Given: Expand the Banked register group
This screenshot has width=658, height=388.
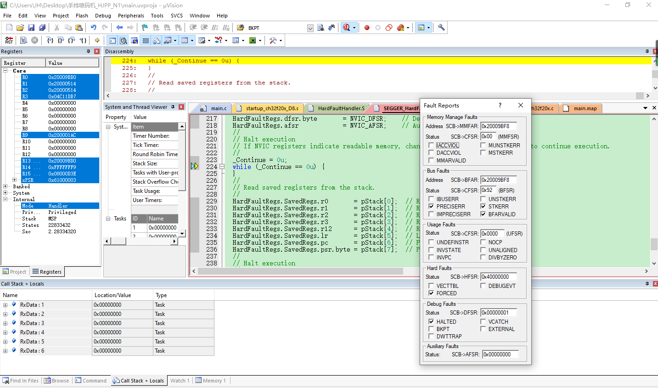Looking at the screenshot, I should [5, 186].
